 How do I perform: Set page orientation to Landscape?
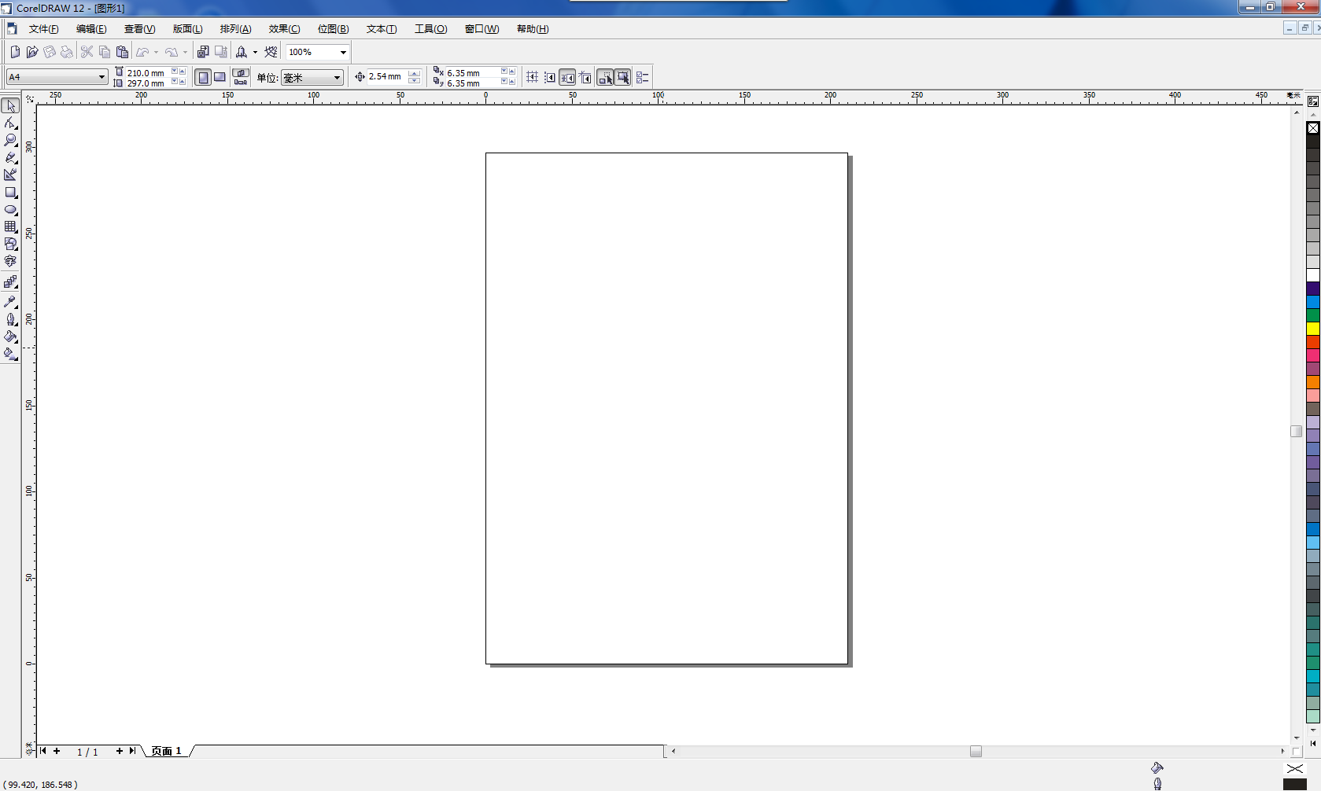[x=220, y=77]
